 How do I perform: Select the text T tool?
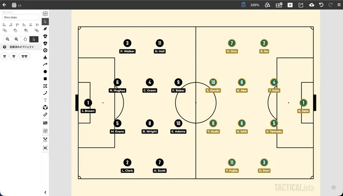[x=45, y=100]
